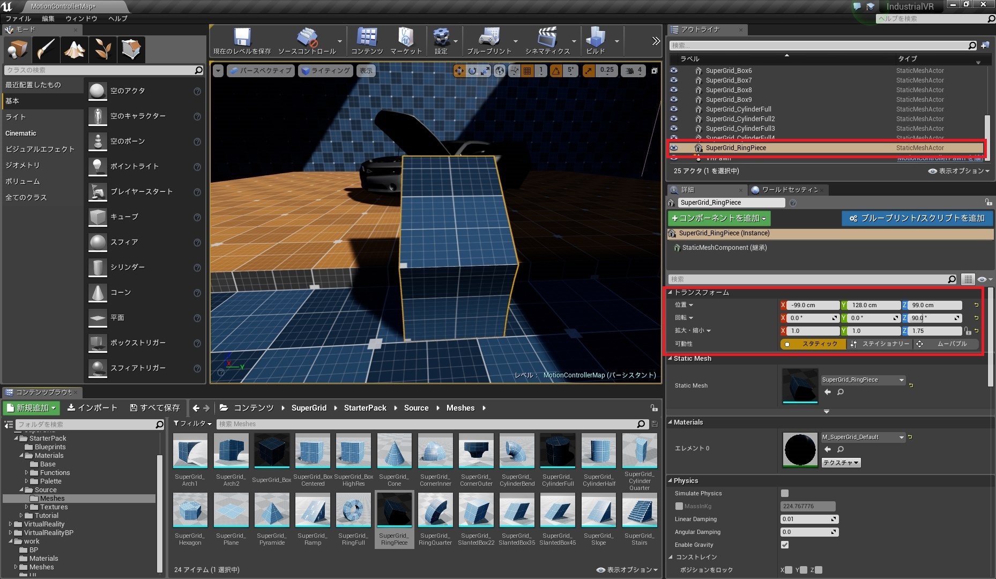Select the scale gizmo icon in viewport

485,71
